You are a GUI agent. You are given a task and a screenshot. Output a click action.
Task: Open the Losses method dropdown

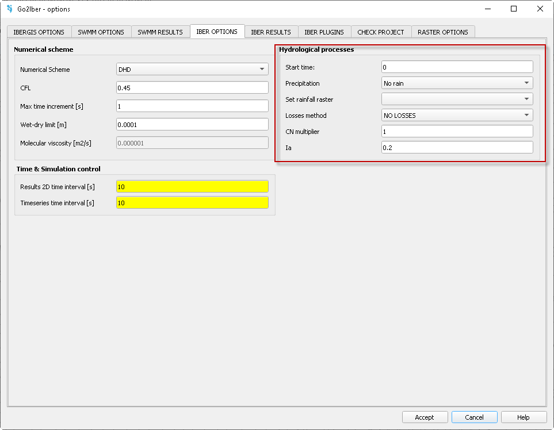click(457, 116)
